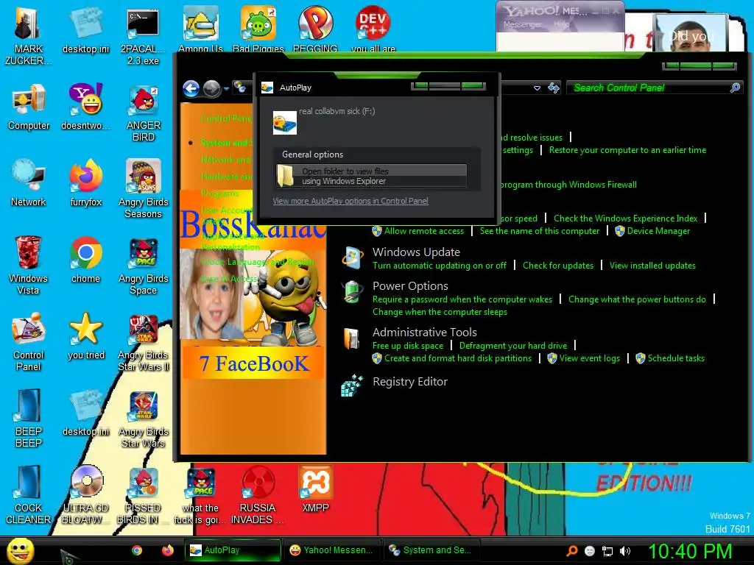This screenshot has height=565, width=754.
Task: Open recent pages dropdown next to forward arrow
Action: [226, 88]
